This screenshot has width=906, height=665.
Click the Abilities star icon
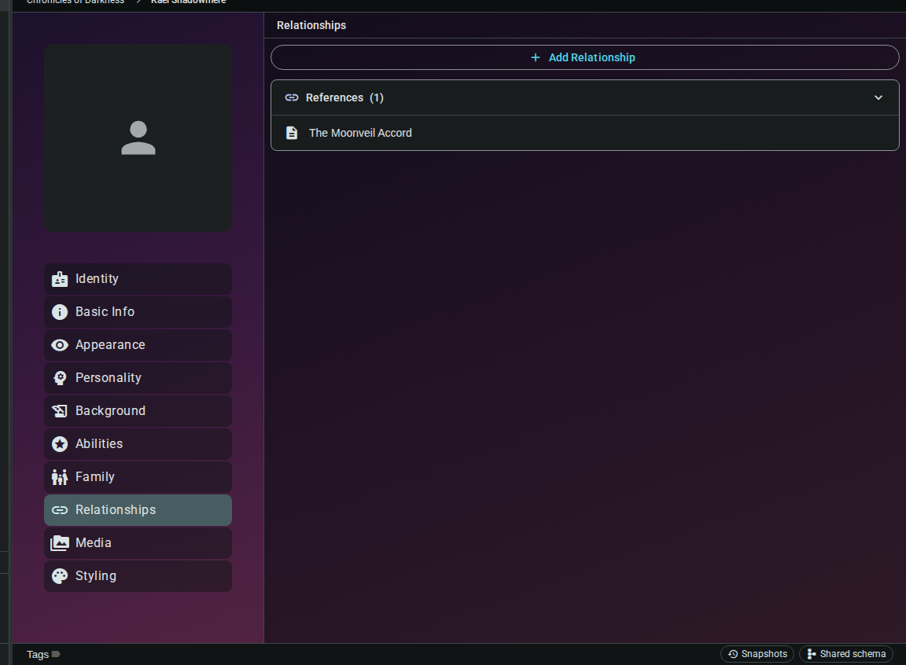click(60, 444)
